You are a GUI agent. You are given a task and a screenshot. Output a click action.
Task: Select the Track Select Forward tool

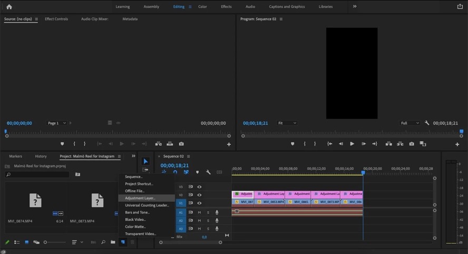coord(145,170)
